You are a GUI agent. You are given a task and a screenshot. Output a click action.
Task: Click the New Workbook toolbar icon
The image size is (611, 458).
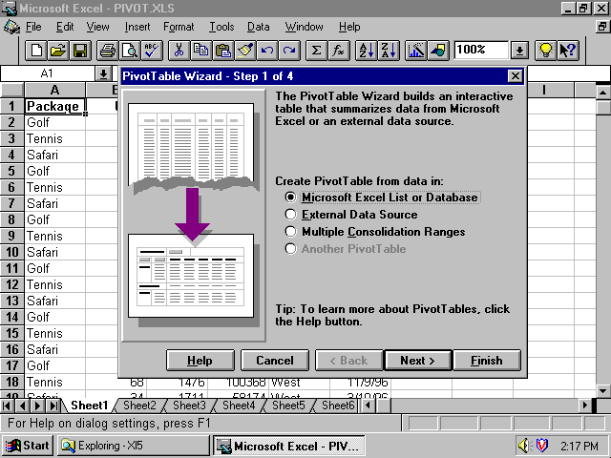(36, 51)
